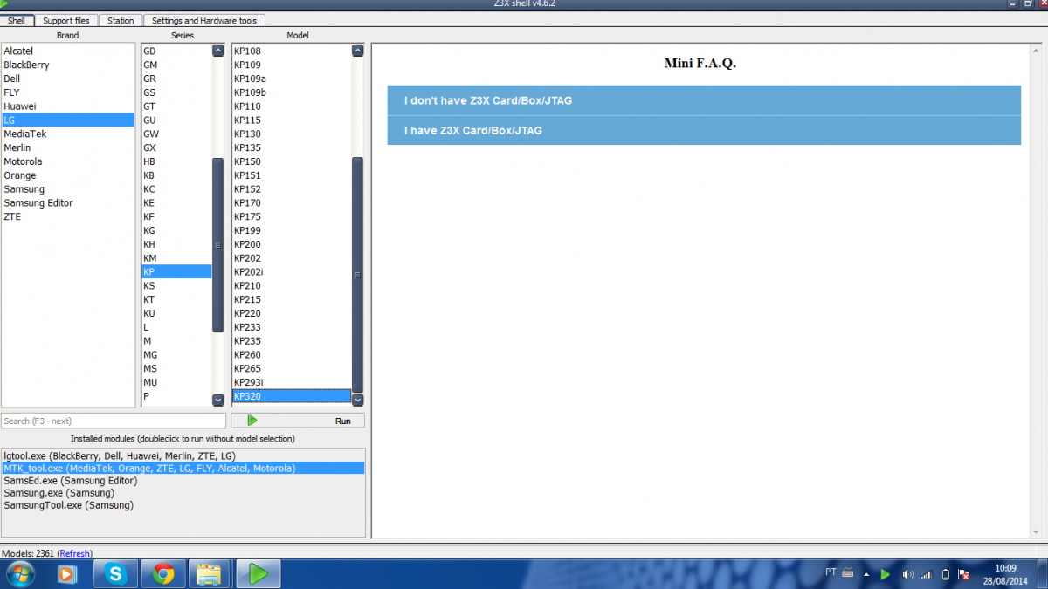Click the PT language indicator
This screenshot has width=1048, height=589.
(831, 572)
